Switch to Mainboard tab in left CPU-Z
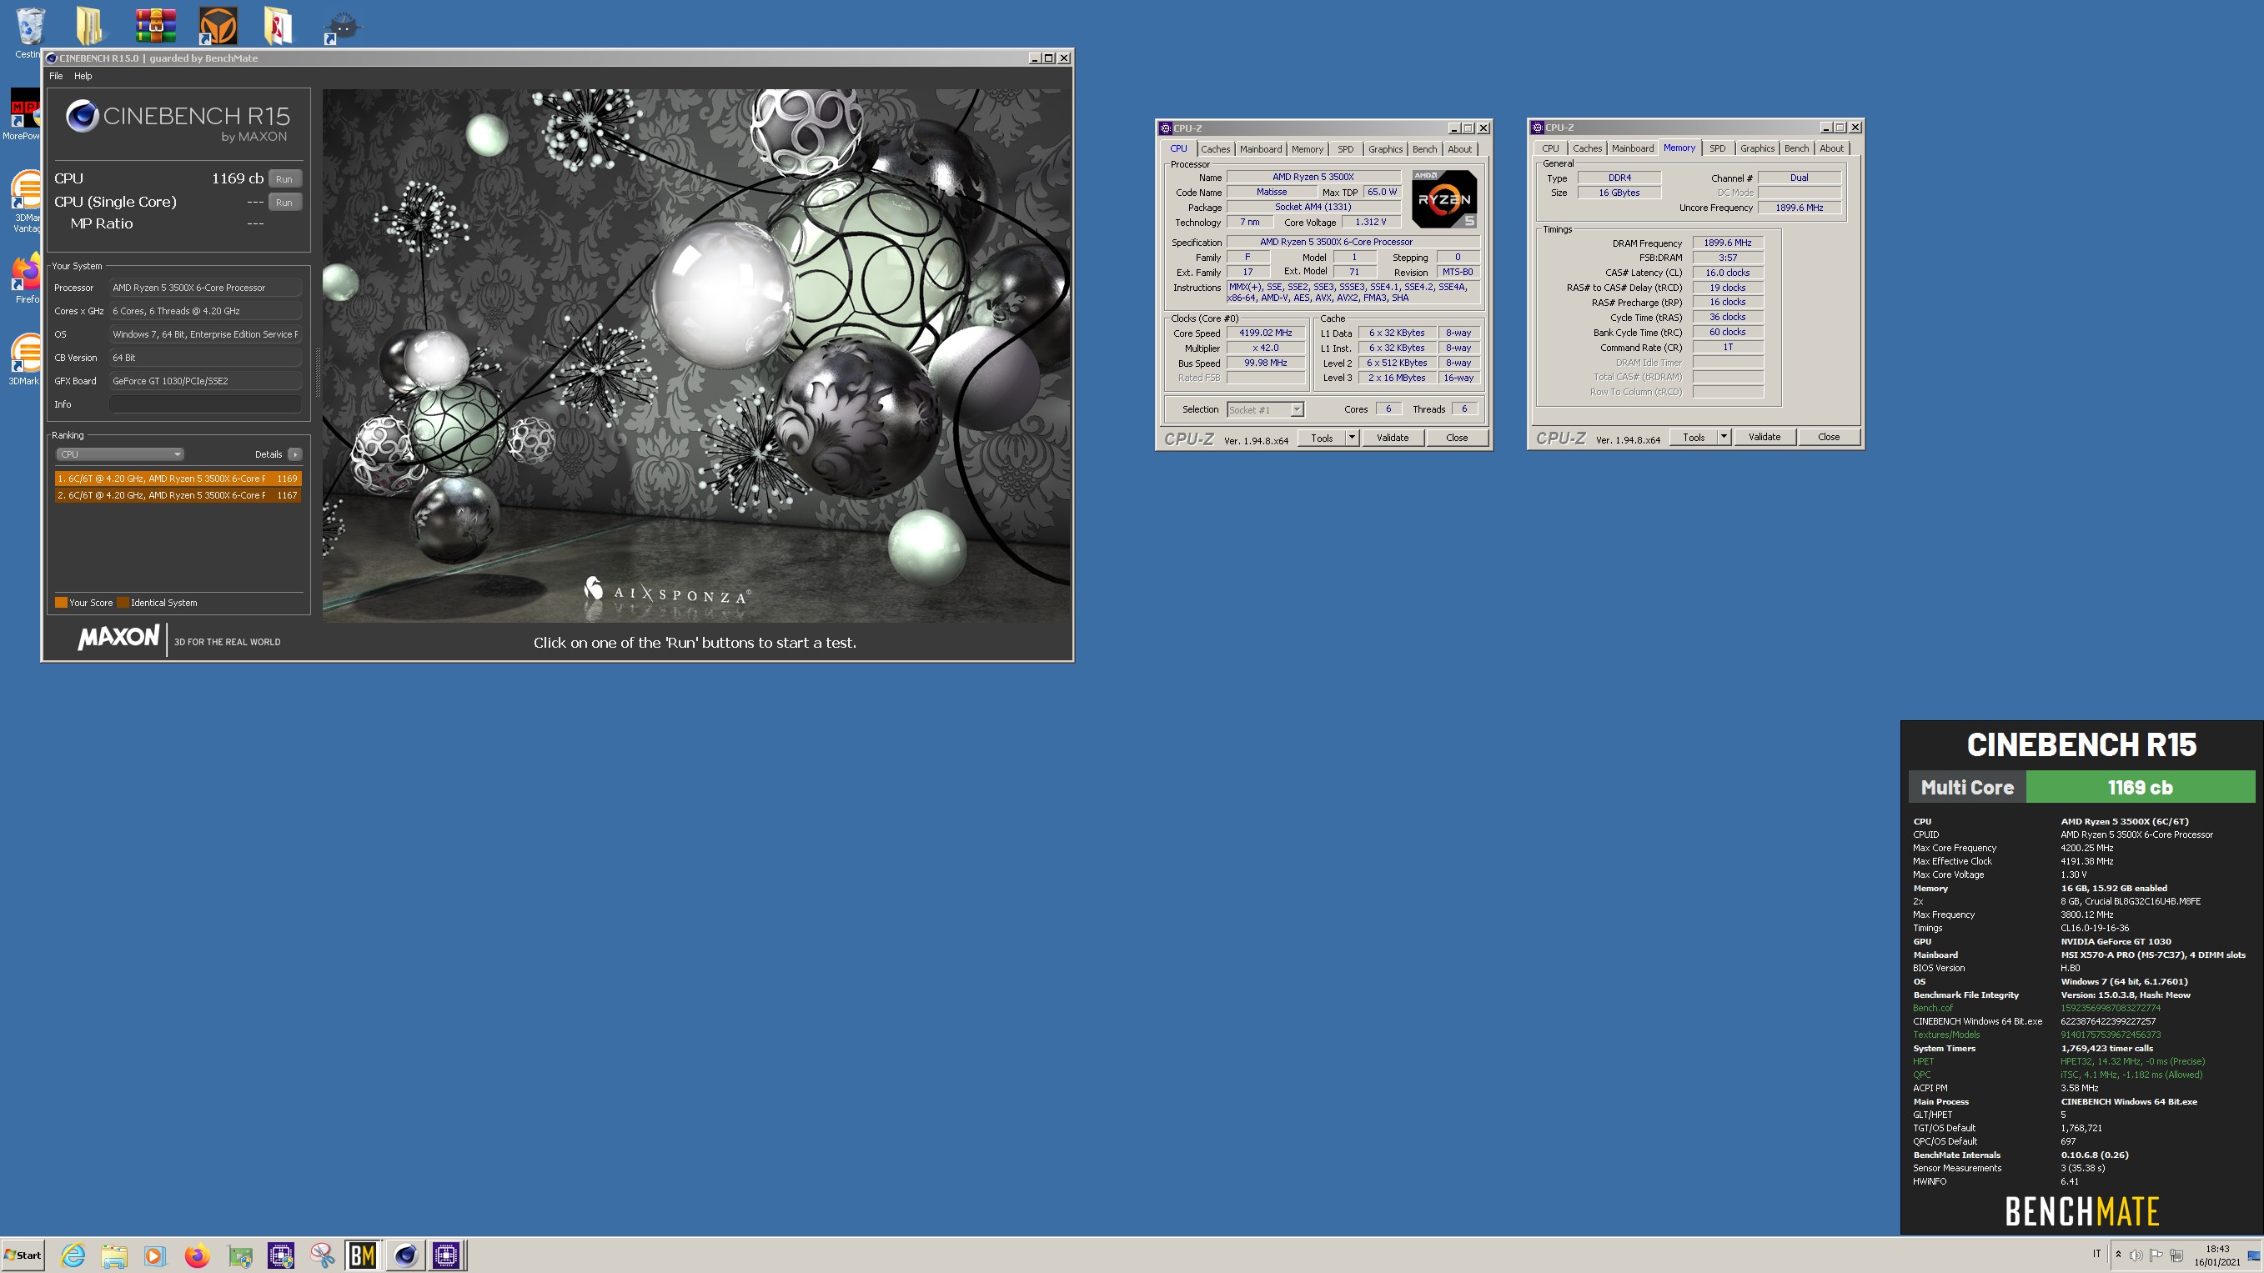 (x=1260, y=149)
